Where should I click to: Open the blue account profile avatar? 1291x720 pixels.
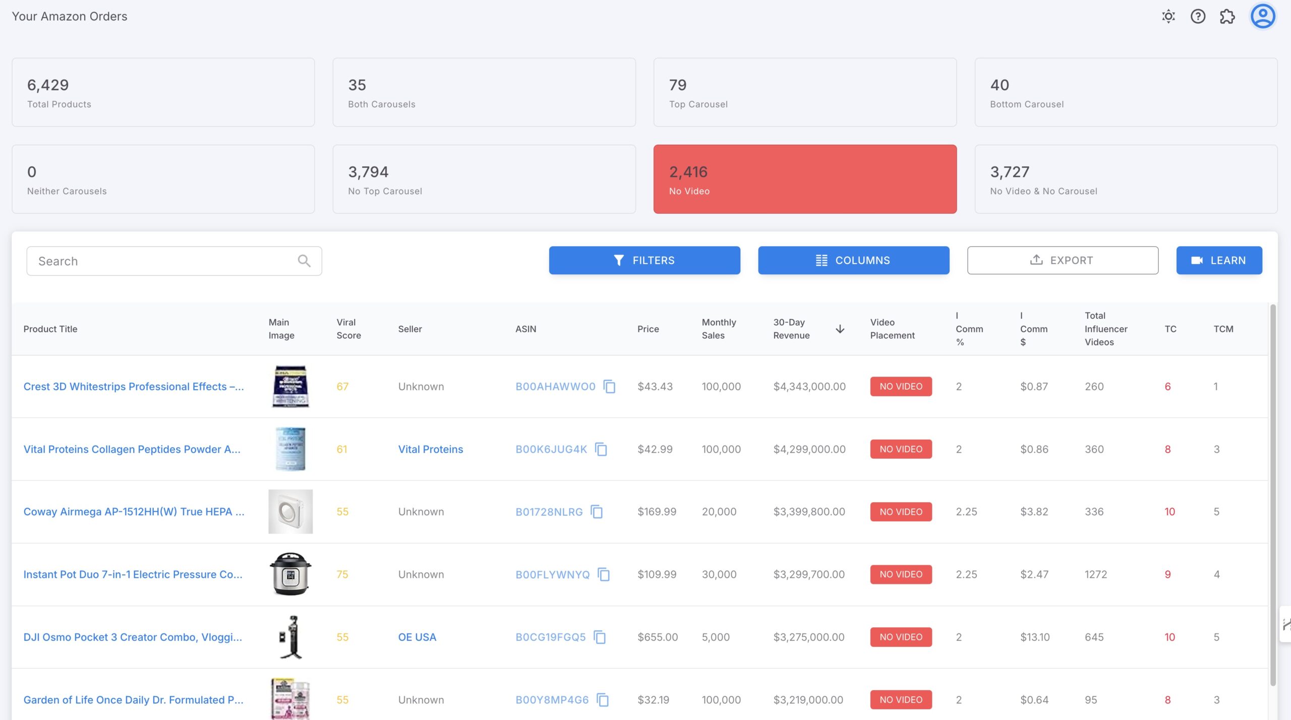[1262, 16]
